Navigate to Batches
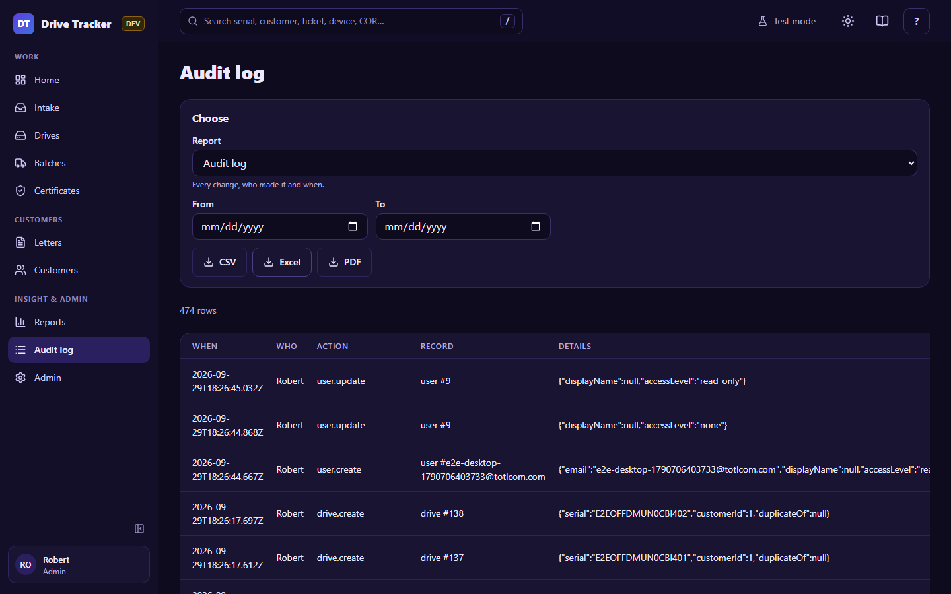The width and height of the screenshot is (951, 594). tap(79, 163)
